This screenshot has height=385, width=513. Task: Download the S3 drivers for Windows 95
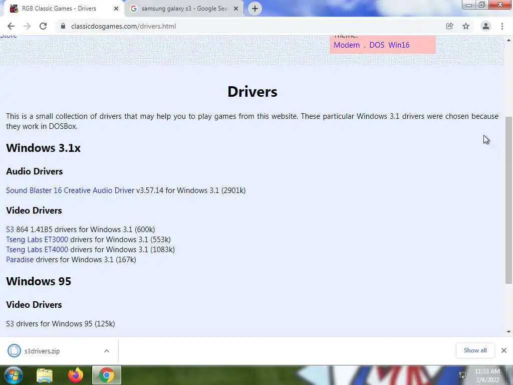coord(10,324)
